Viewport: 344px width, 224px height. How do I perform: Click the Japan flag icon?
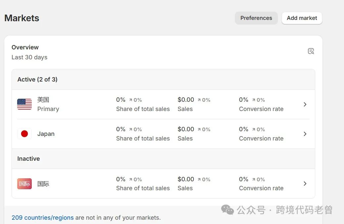tap(24, 134)
